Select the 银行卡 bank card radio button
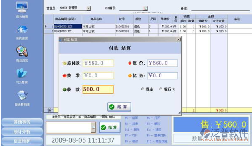This screenshot has width=252, height=146. pyautogui.click(x=161, y=89)
